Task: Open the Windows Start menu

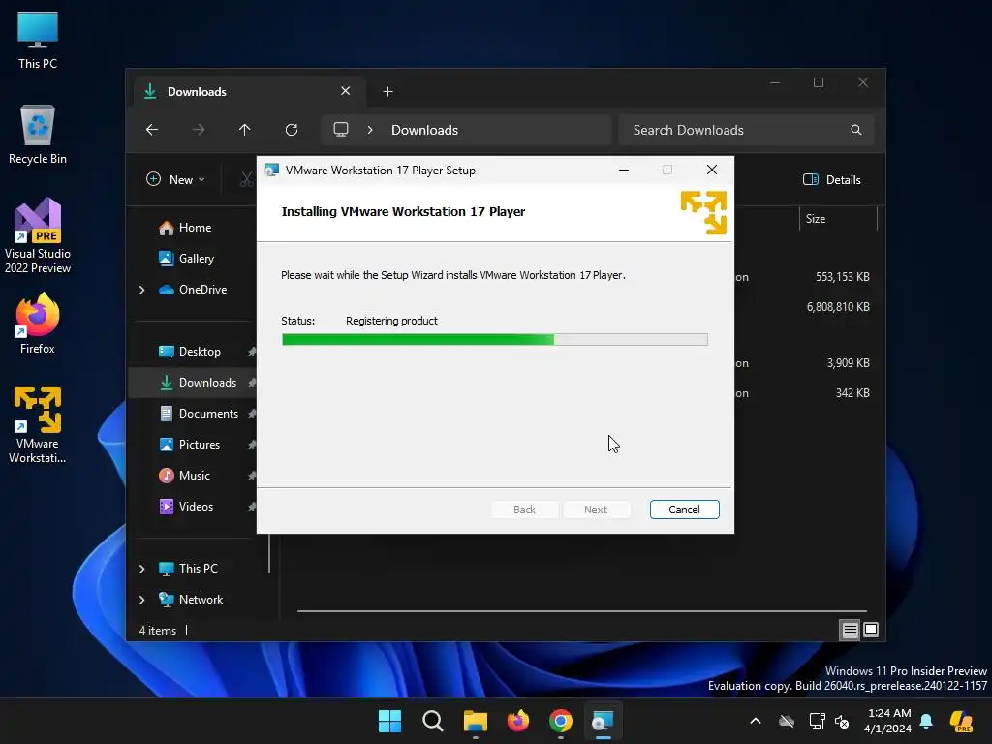Action: [x=389, y=721]
